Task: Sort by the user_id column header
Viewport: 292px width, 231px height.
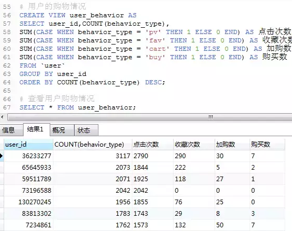Action: point(28,144)
